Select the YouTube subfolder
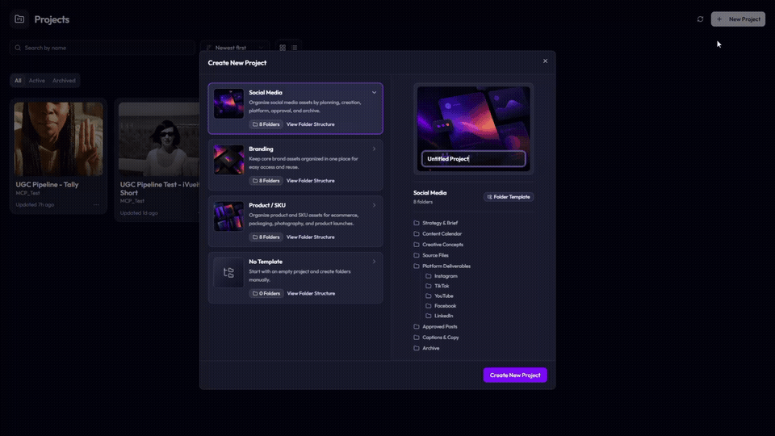The height and width of the screenshot is (436, 775). coord(439,296)
